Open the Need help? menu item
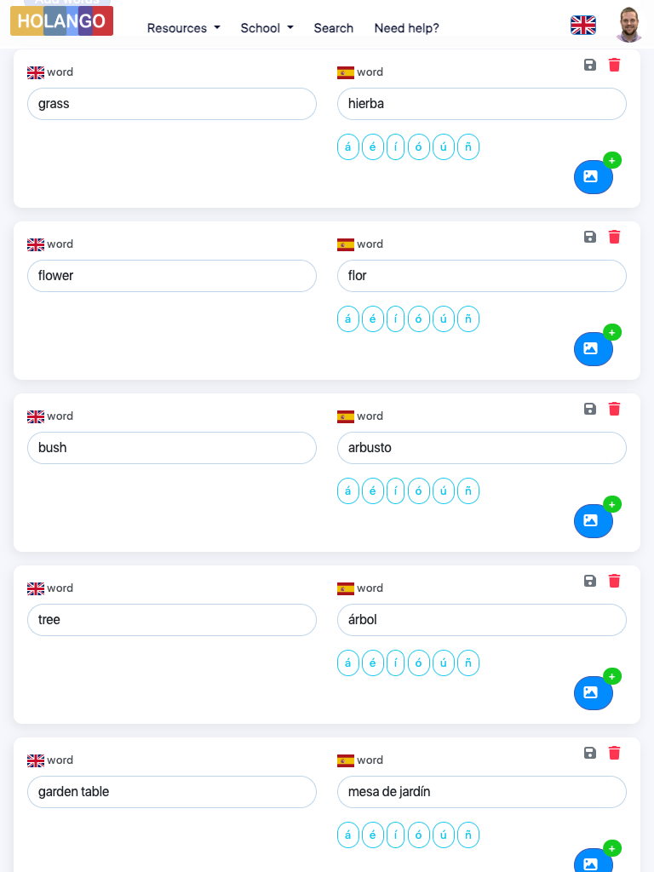Viewport: 654px width, 872px height. point(406,28)
